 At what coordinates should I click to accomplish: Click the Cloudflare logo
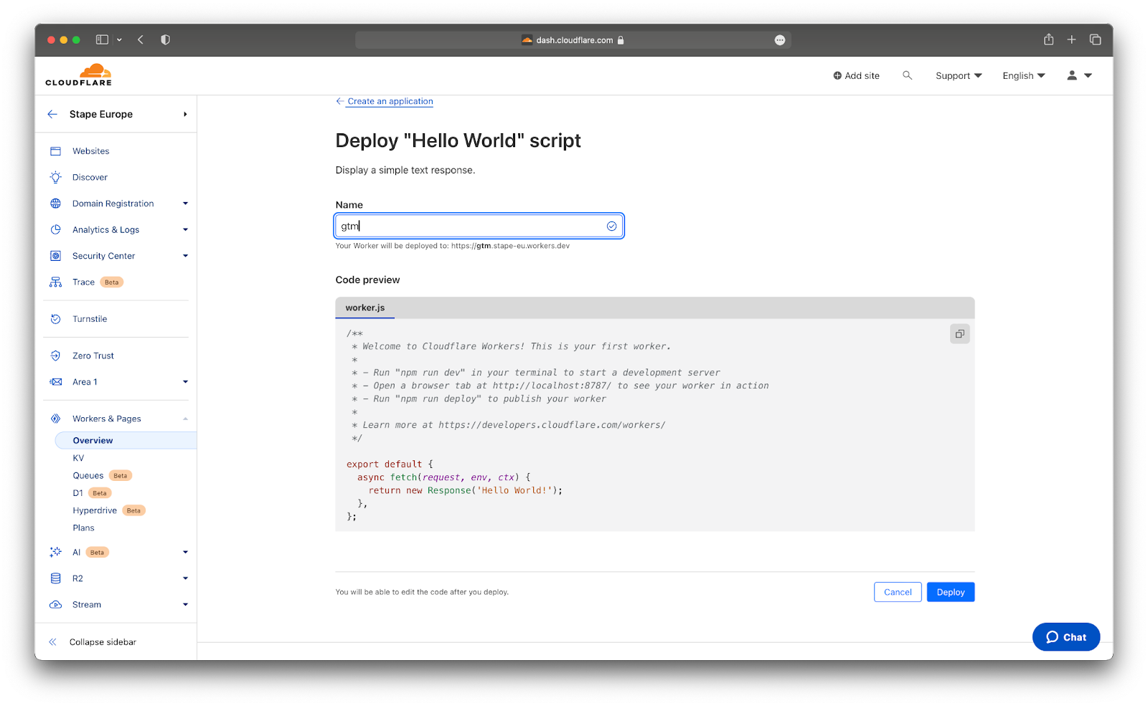click(x=79, y=75)
